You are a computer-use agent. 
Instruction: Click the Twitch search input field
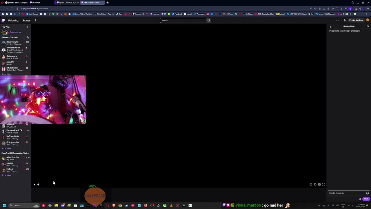183,20
